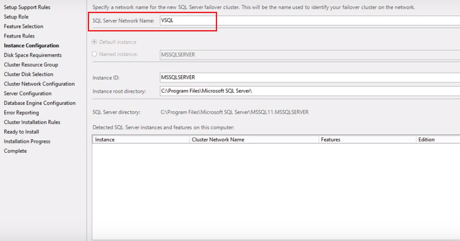This screenshot has height=241, width=460.
Task: Select the Named instance radio button
Action: pos(94,54)
